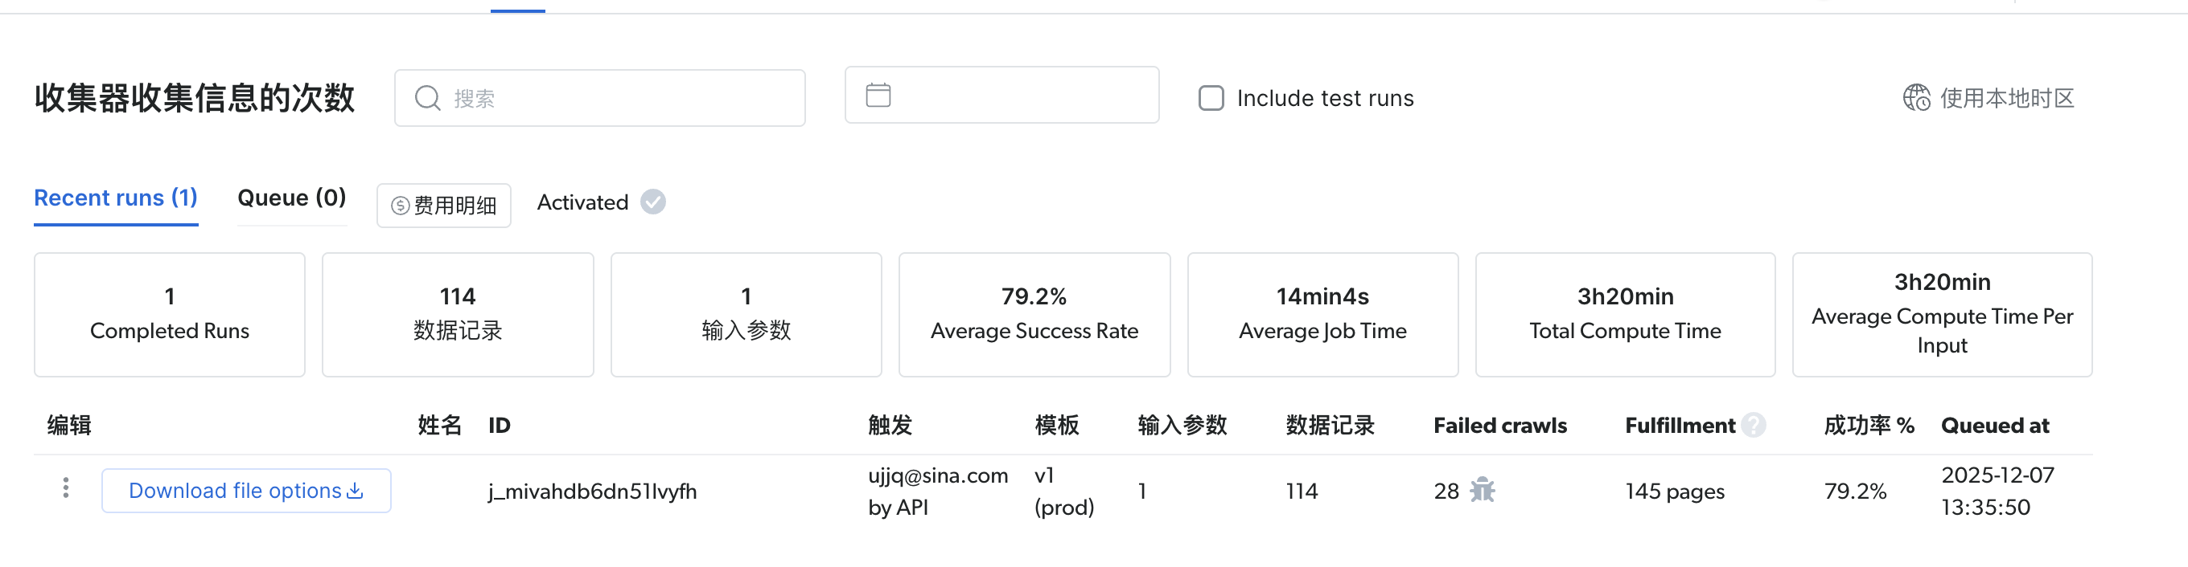Image resolution: width=2188 pixels, height=567 pixels.
Task: Click the Fulfillment help question icon
Action: [1753, 426]
